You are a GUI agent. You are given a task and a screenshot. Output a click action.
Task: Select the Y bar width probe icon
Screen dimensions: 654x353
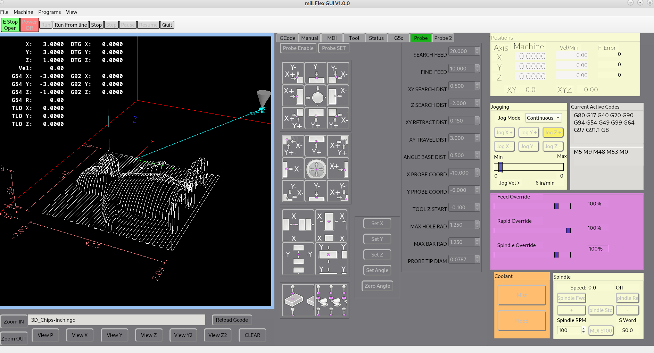coord(331,259)
